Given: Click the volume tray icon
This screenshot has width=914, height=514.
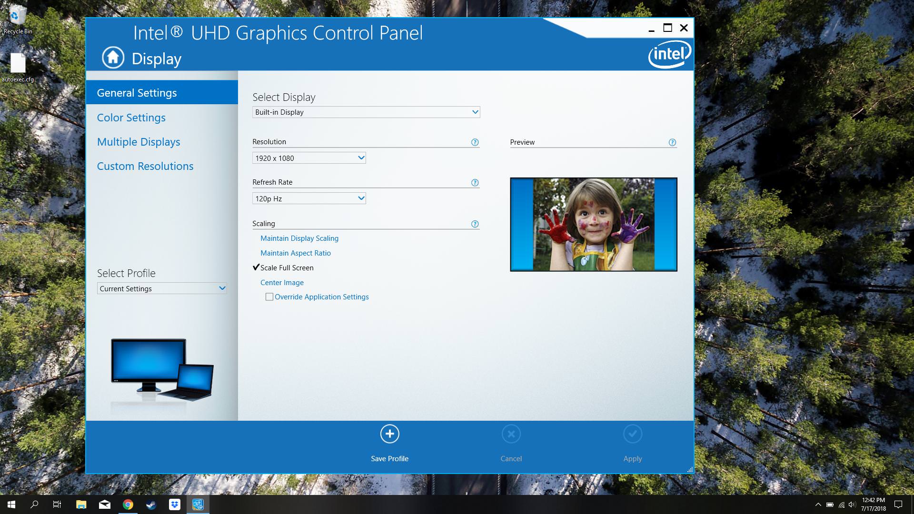Looking at the screenshot, I should [852, 504].
